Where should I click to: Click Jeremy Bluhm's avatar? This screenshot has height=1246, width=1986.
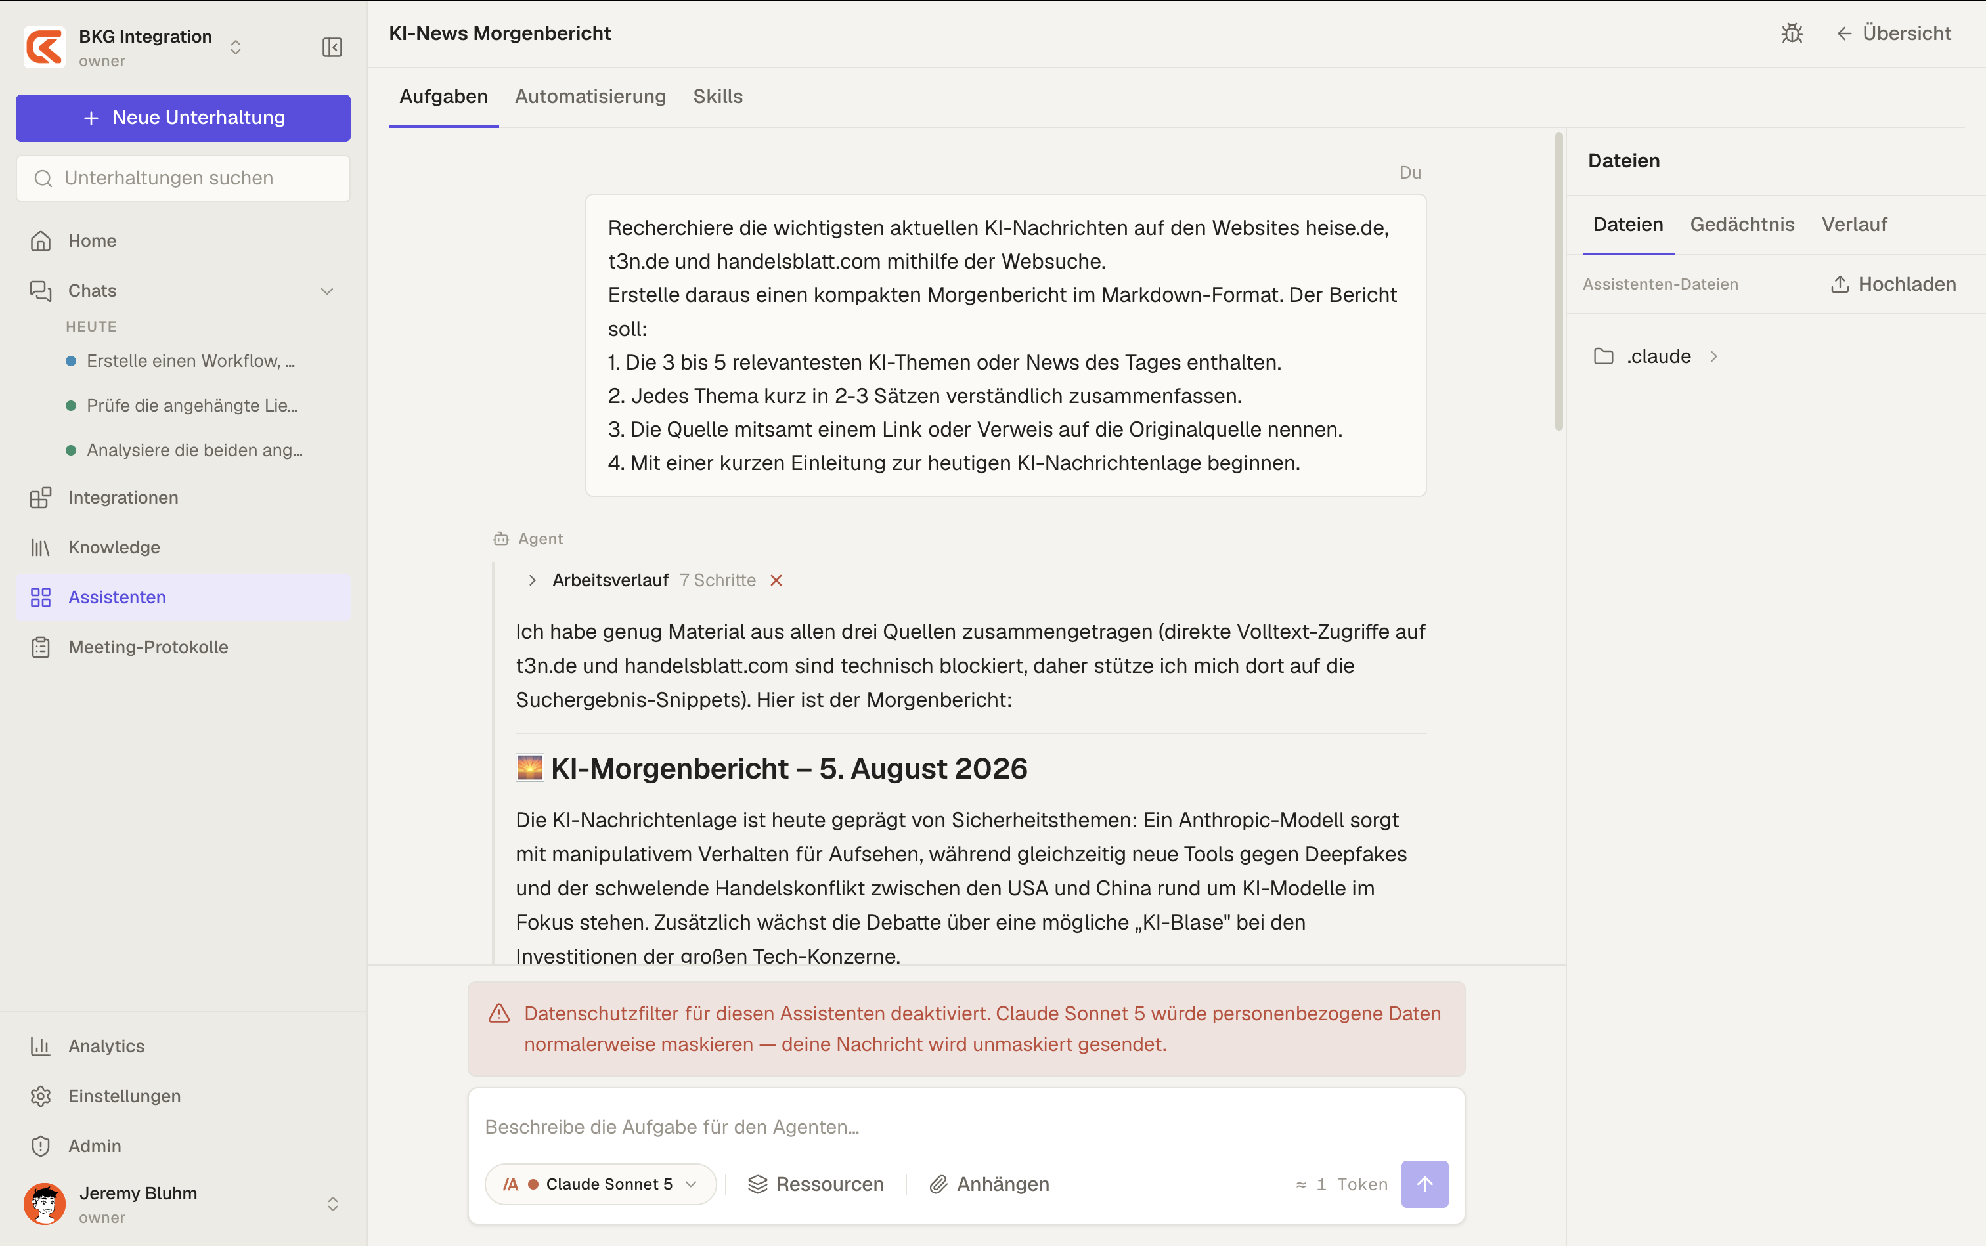(x=45, y=1204)
